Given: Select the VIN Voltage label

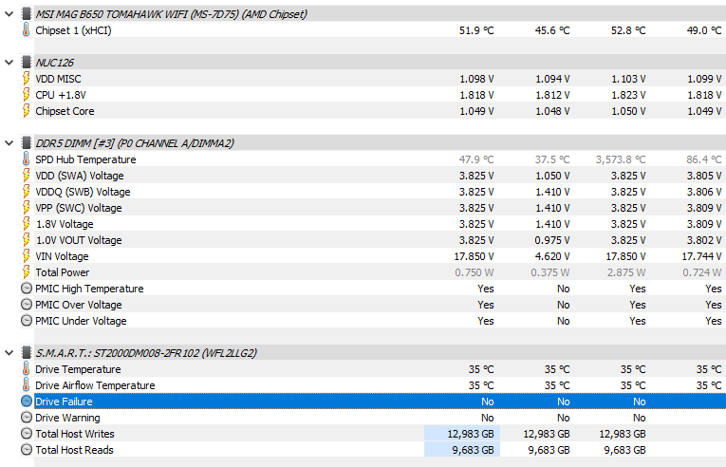Looking at the screenshot, I should (62, 256).
